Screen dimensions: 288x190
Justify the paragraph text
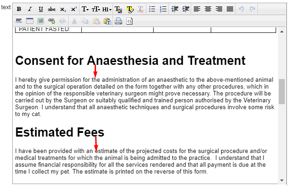point(230,9)
